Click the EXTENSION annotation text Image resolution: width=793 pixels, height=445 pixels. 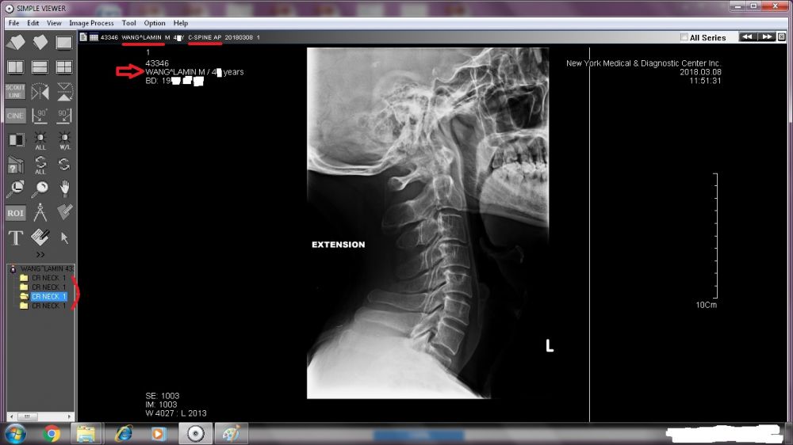338,245
